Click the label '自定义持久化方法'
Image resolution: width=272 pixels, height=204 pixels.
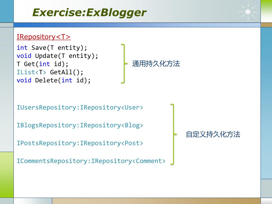point(213,134)
